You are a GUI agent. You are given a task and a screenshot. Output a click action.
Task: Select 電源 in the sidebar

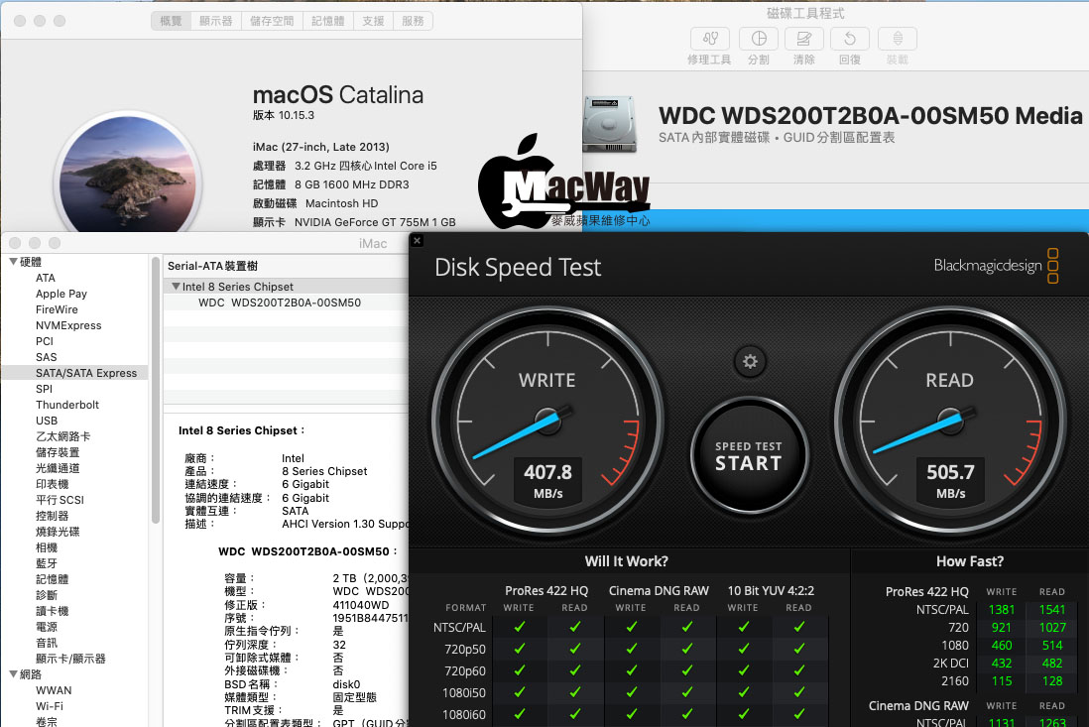tap(47, 627)
